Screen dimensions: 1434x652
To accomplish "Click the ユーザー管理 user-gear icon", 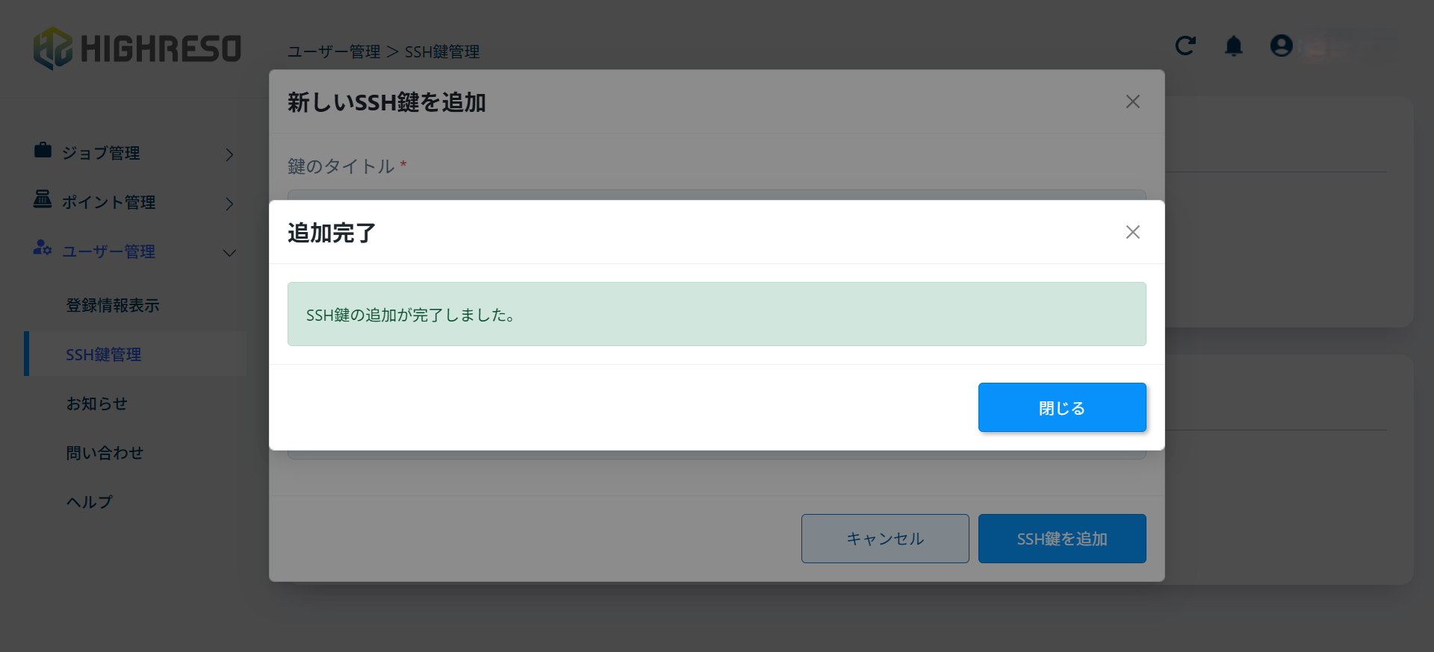I will [43, 248].
